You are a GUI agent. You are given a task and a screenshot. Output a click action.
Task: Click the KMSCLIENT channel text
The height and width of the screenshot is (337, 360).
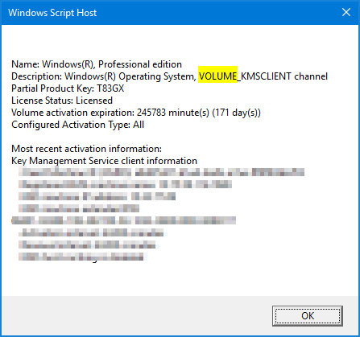(284, 76)
